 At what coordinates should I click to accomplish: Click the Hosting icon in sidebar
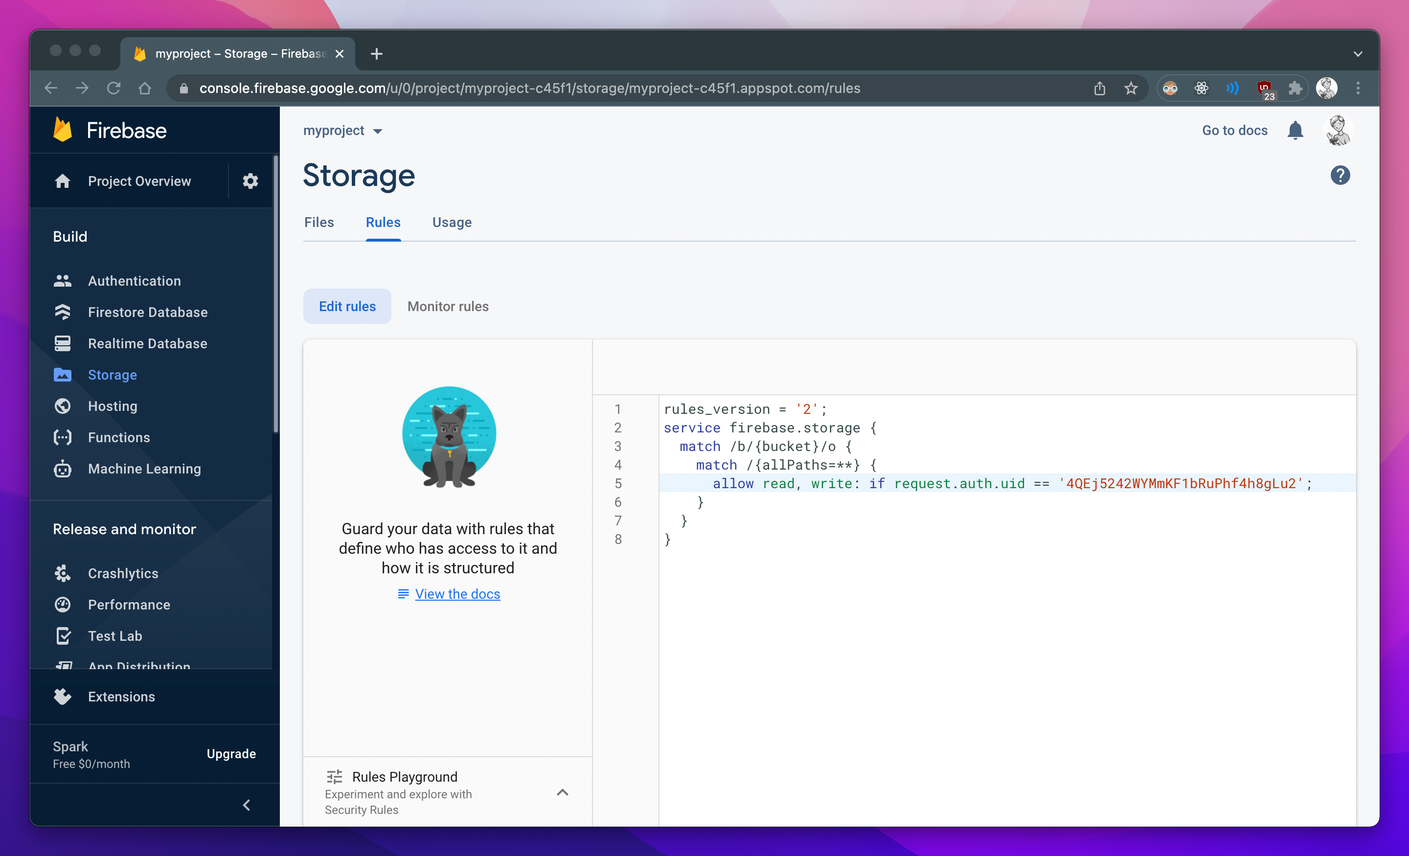tap(63, 405)
